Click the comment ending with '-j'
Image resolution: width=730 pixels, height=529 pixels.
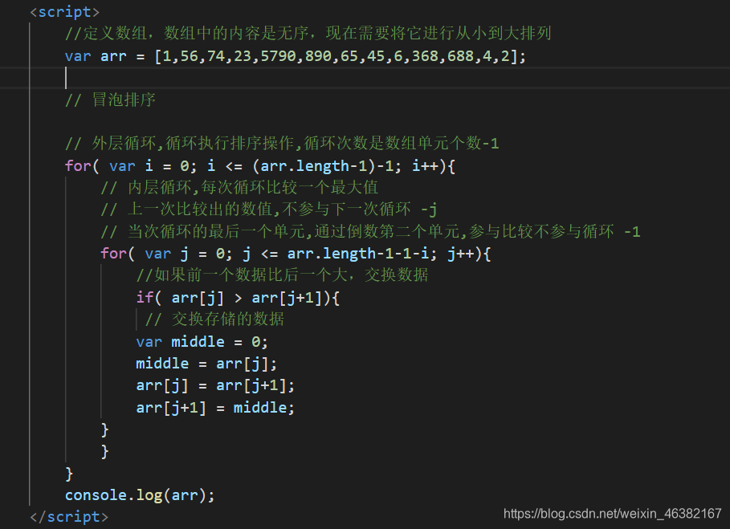pyautogui.click(x=268, y=210)
